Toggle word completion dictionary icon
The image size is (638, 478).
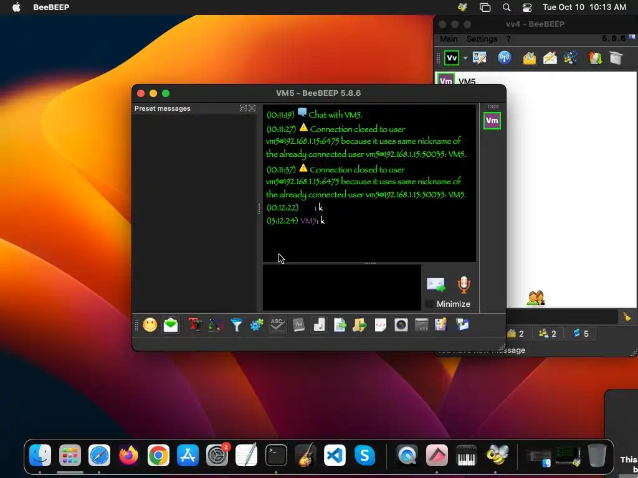click(x=298, y=325)
